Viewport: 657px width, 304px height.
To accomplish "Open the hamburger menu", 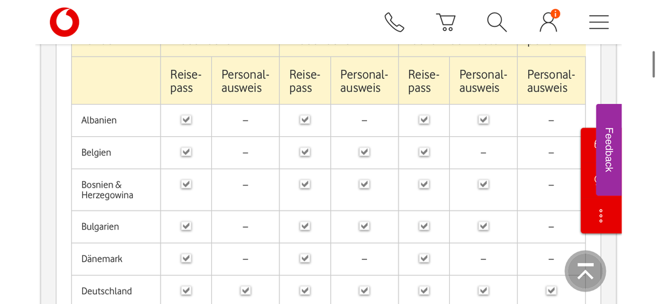I will tap(598, 22).
